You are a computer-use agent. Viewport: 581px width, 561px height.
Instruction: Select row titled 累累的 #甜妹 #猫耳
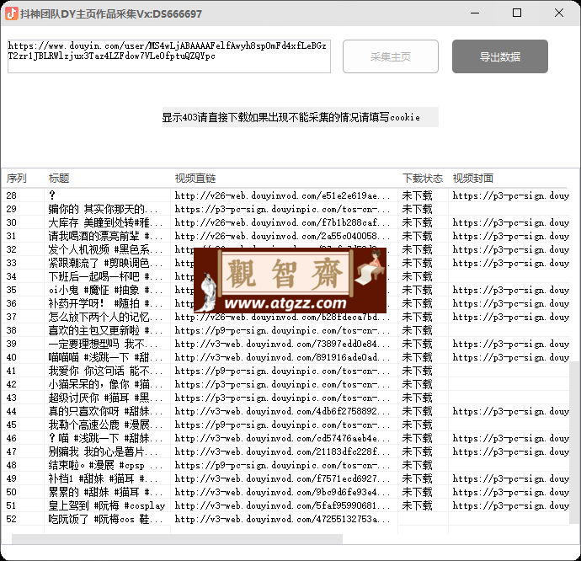[285, 492]
